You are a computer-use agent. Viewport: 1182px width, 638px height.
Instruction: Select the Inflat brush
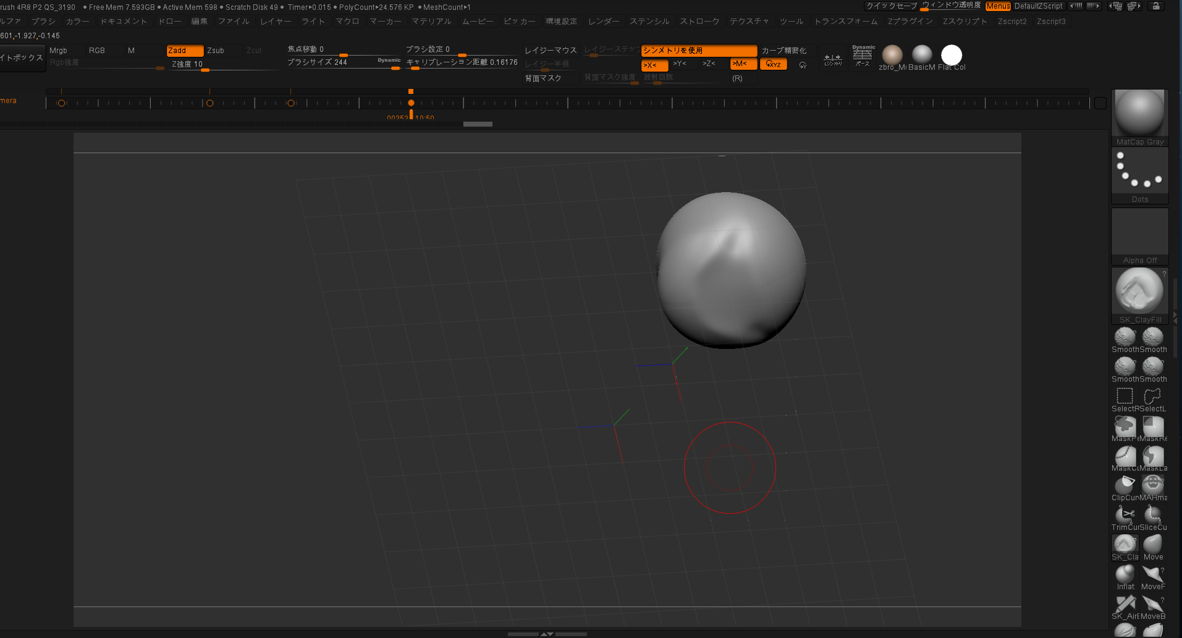1125,577
